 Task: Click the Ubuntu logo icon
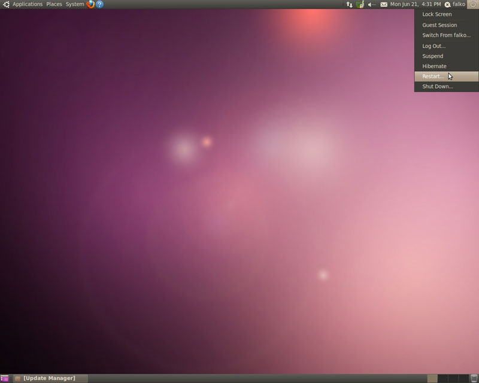pyautogui.click(x=6, y=4)
